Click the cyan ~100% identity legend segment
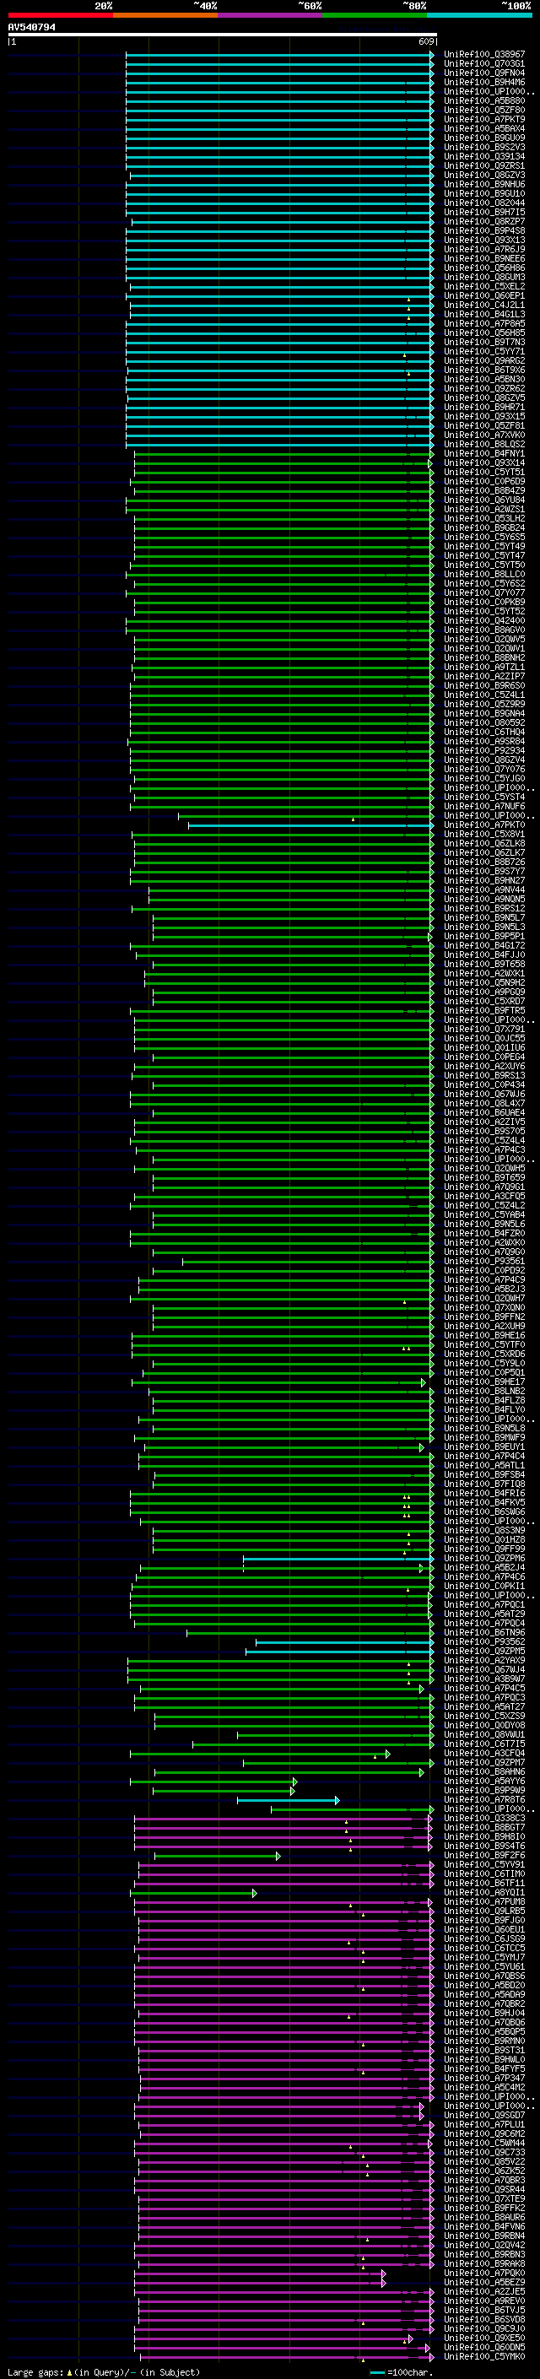This screenshot has width=540, height=2379. pos(480,15)
